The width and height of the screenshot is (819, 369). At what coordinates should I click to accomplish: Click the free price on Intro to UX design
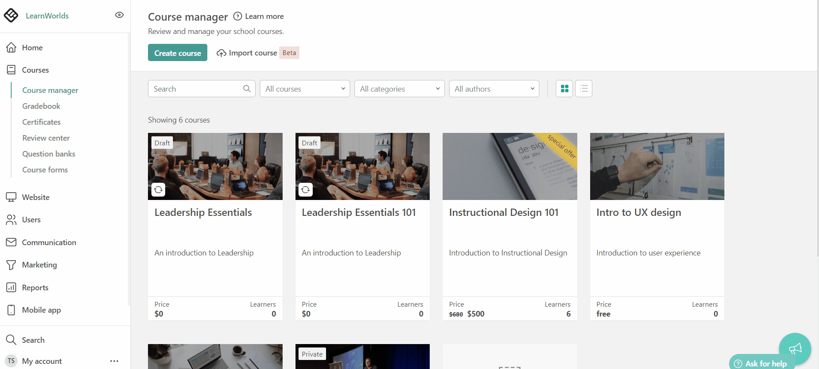pos(603,314)
